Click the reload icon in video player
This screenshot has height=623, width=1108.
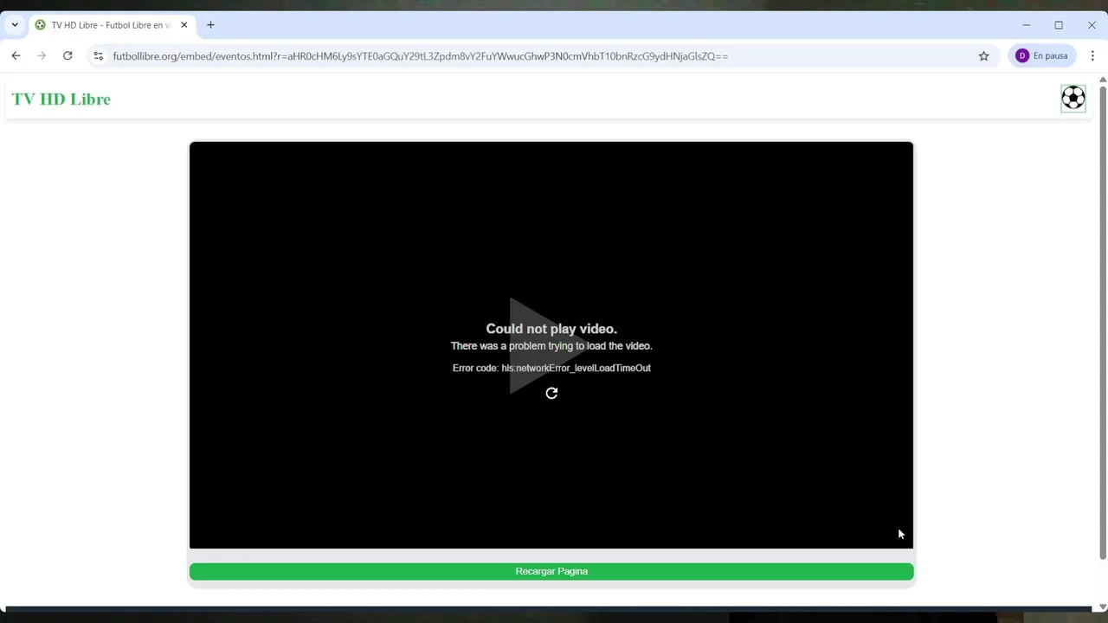pos(551,393)
